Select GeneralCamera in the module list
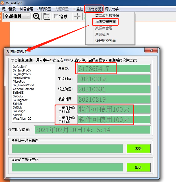 23,89
